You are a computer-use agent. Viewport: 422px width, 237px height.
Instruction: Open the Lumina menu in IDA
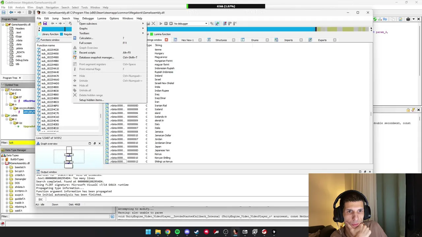pos(102,18)
